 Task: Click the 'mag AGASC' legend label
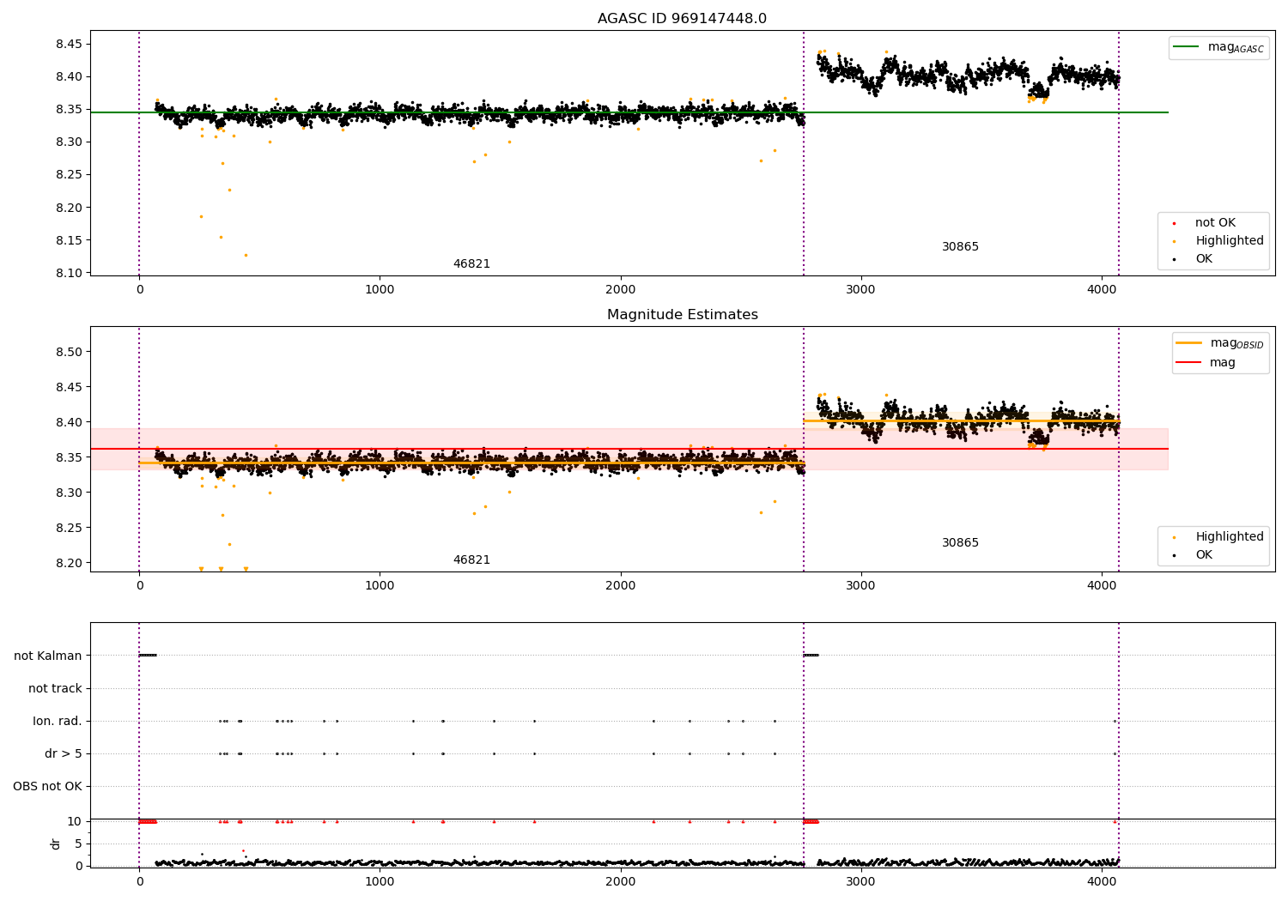coord(1236,48)
